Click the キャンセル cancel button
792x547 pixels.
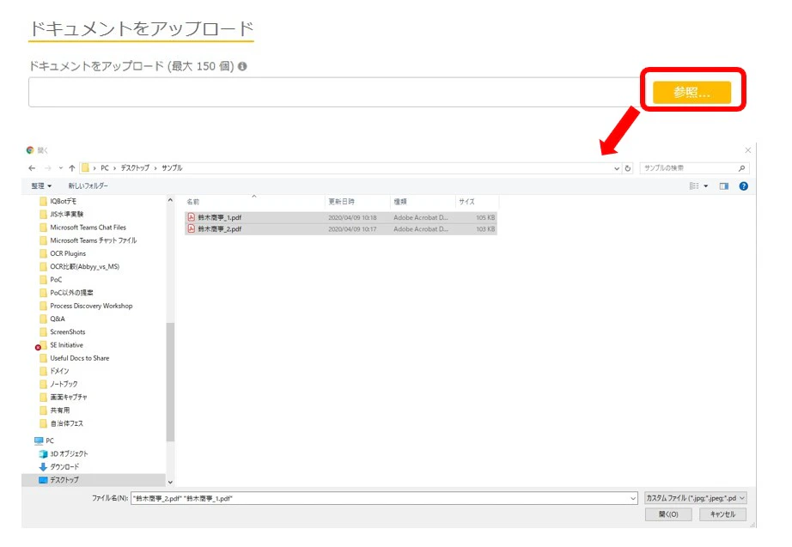point(722,514)
